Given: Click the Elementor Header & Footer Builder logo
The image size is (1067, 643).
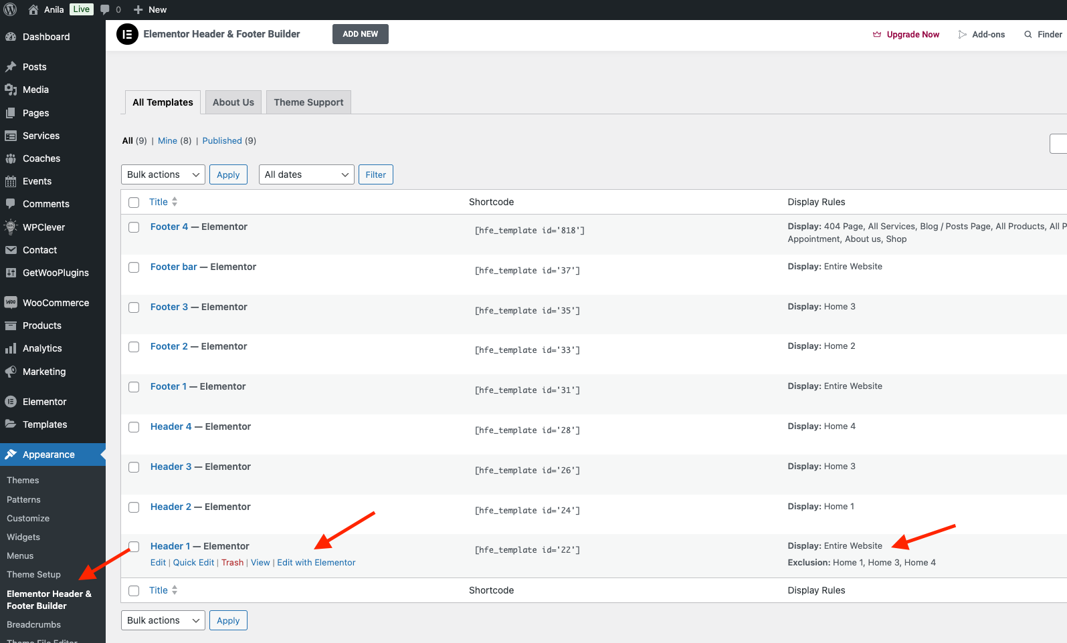Looking at the screenshot, I should (x=127, y=34).
